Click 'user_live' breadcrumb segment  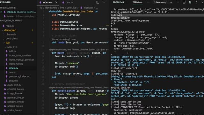(71, 8)
